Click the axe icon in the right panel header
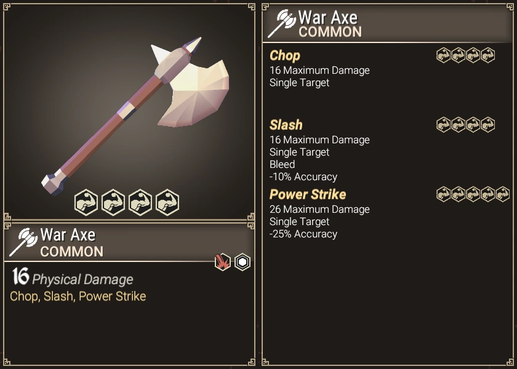This screenshot has height=369, width=517. click(x=282, y=23)
